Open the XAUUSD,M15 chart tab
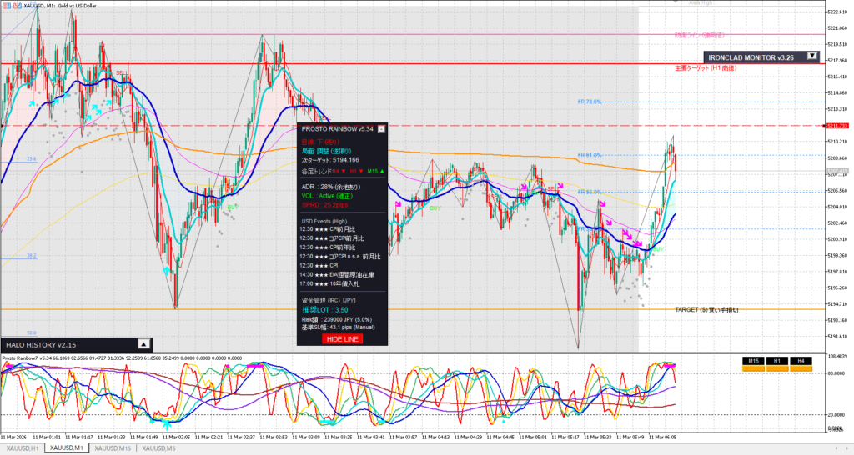 111,449
